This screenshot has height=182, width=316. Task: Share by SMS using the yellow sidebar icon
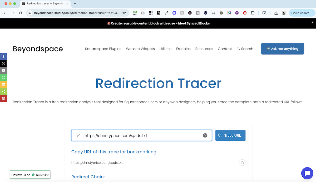tap(3, 84)
